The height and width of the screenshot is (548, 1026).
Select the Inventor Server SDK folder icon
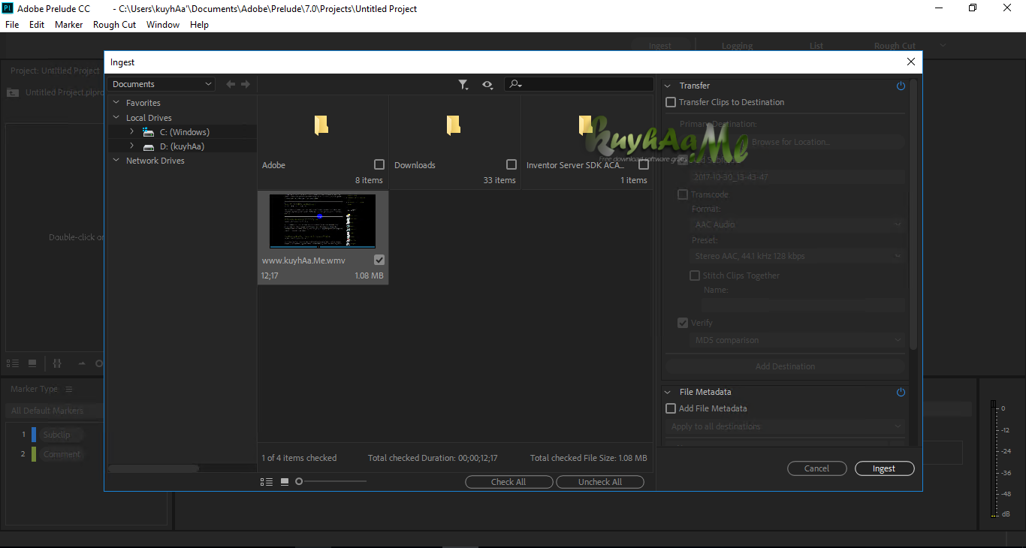tap(585, 125)
